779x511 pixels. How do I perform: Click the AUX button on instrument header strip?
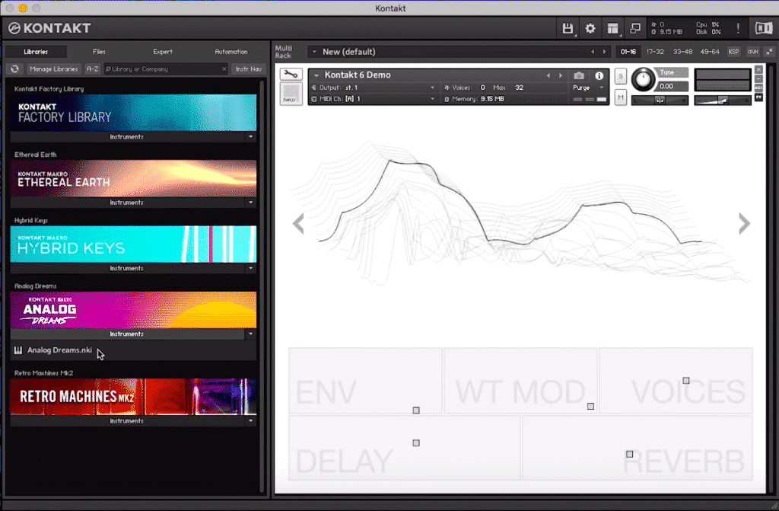point(758,88)
